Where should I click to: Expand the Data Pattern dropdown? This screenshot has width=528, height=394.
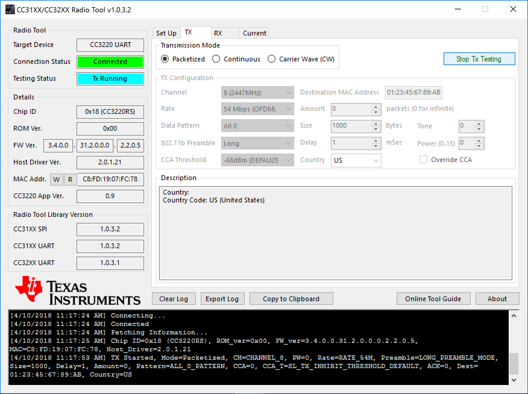(x=257, y=126)
